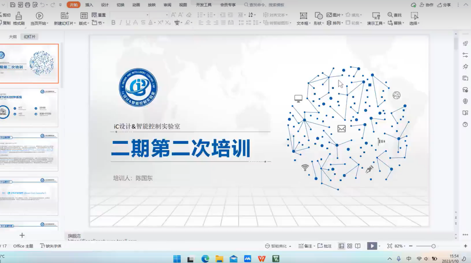
Task: Open the 插入 ribbon tab
Action: 89,5
